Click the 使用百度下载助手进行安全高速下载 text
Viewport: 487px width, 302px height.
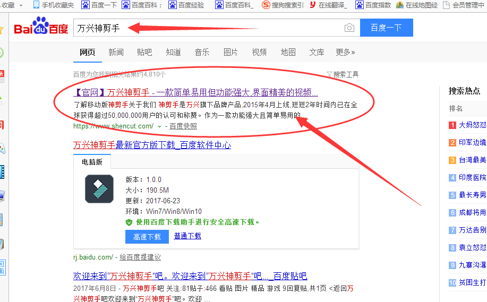point(198,222)
